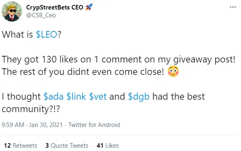This screenshot has width=241, height=151.
Task: Open the 9:59 AM timestamp link
Action: [x=13, y=125]
